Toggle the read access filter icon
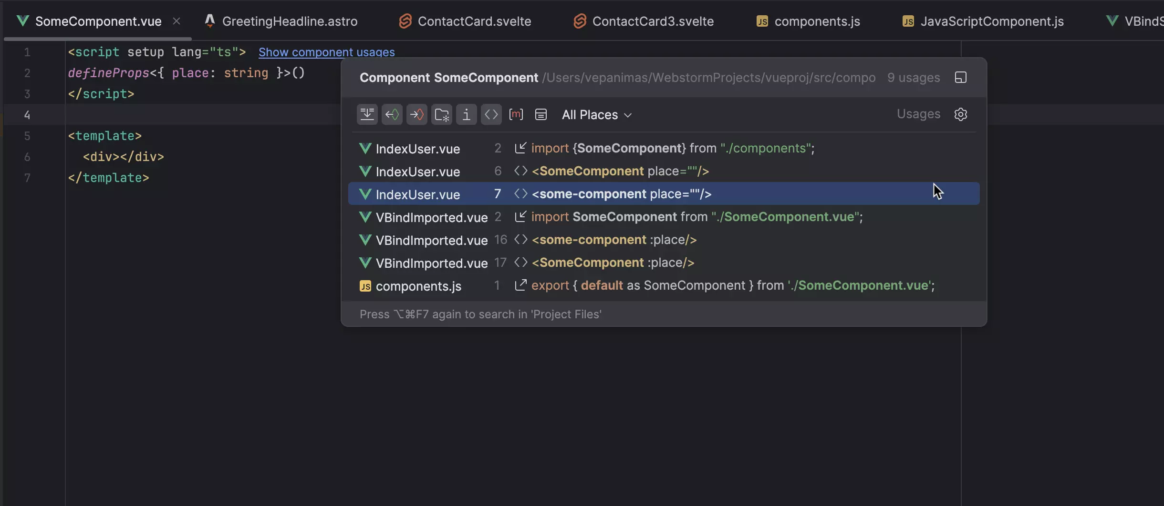This screenshot has width=1164, height=506. click(392, 115)
